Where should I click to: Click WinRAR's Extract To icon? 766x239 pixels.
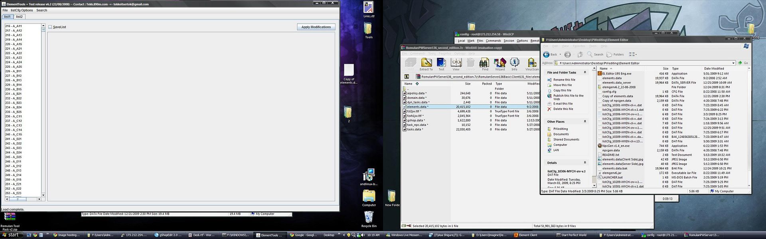coord(426,63)
